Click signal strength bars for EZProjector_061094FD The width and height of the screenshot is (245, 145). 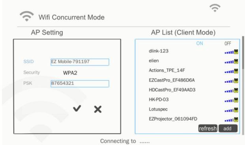[229, 120]
